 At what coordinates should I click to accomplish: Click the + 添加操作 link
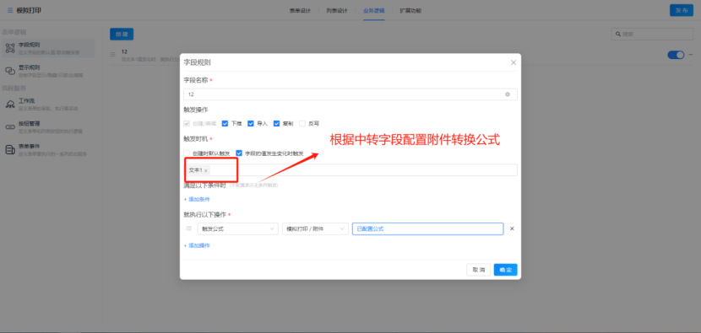(x=197, y=245)
